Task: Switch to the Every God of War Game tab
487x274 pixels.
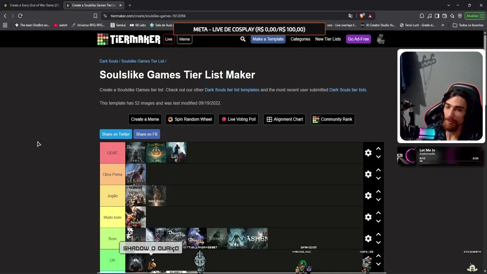Action: coord(31,5)
